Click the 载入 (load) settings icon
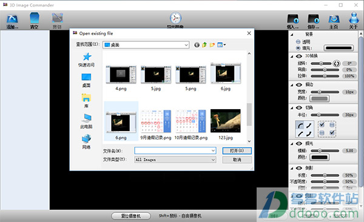This screenshot has height=222, width=364. click(293, 21)
